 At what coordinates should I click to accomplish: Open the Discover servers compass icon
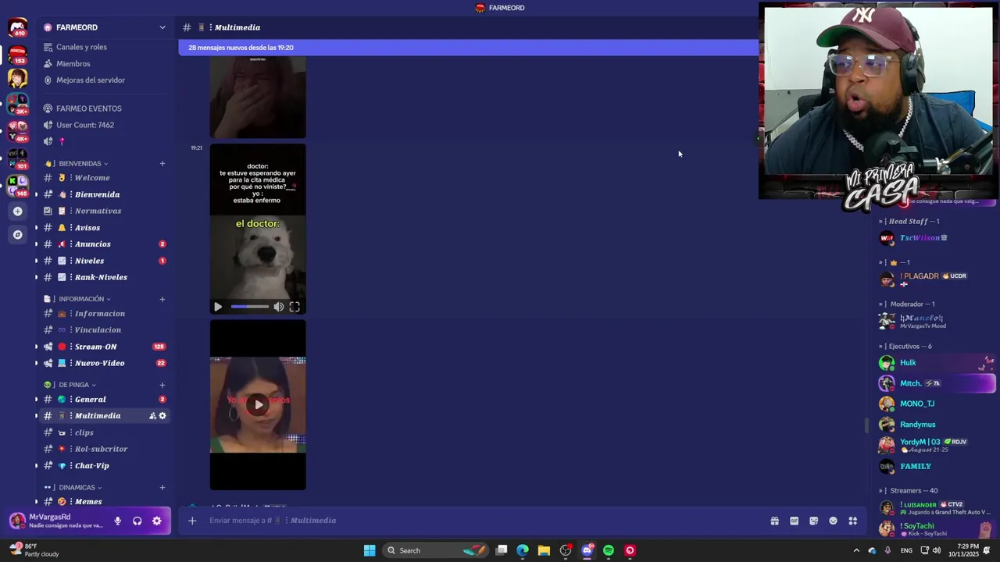coord(17,234)
